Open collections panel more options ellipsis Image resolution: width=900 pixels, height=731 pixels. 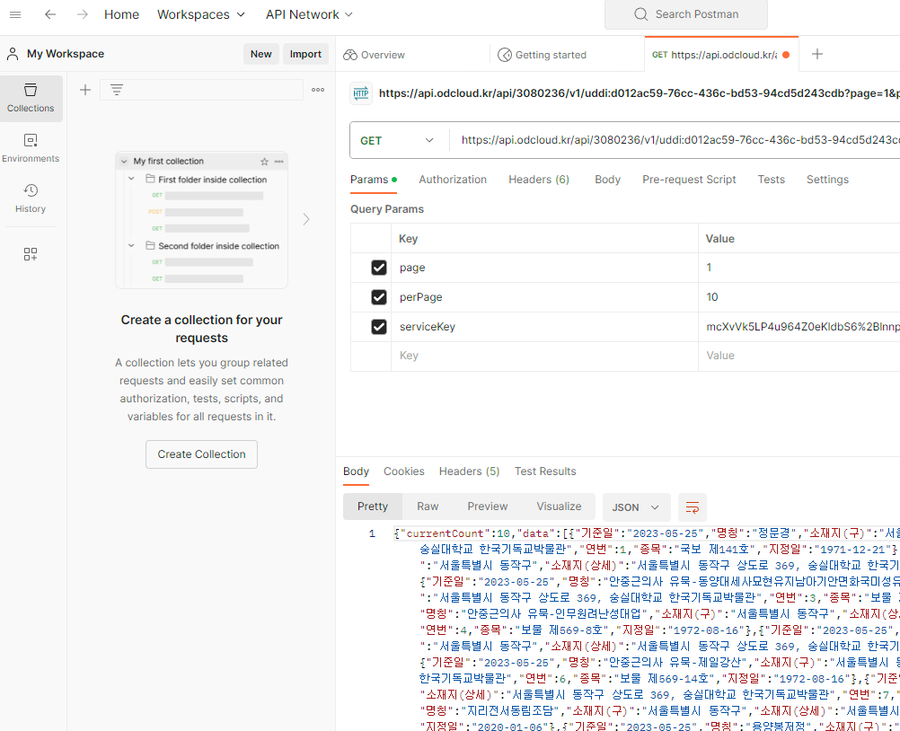click(x=318, y=90)
